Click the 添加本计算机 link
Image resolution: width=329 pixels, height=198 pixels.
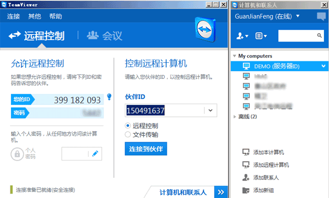269,152
